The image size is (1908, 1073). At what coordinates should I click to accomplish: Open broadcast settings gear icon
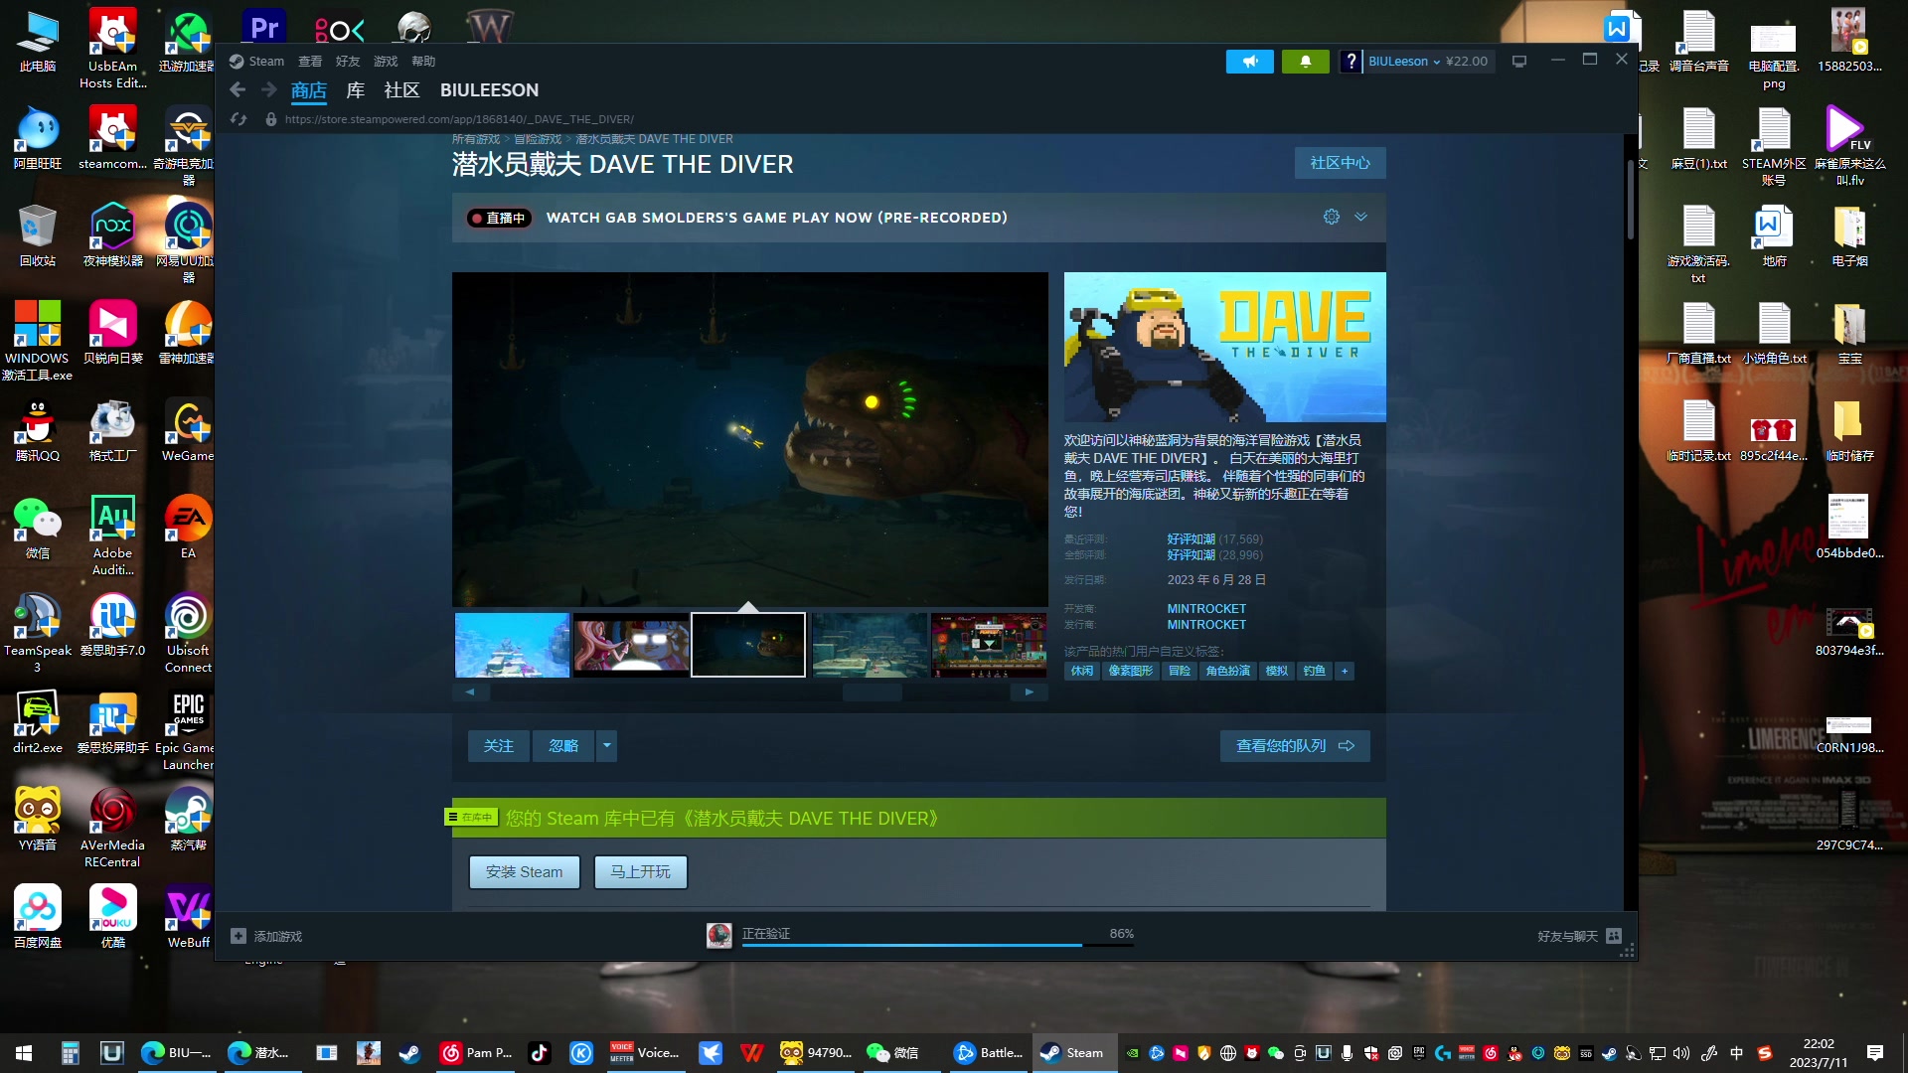[x=1332, y=217]
